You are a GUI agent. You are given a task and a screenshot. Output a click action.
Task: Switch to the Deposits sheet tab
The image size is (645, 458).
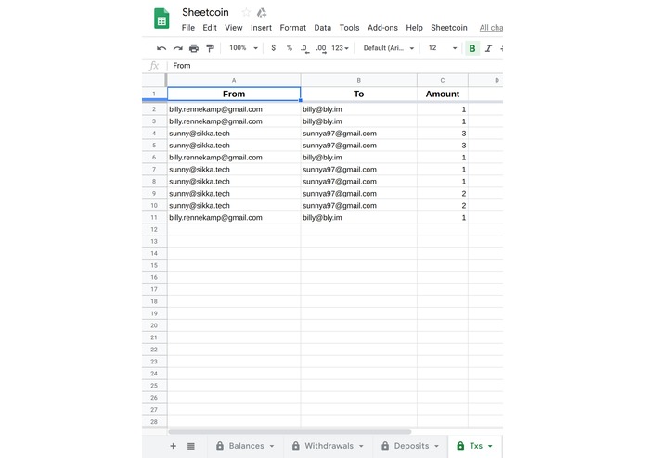[x=410, y=446]
